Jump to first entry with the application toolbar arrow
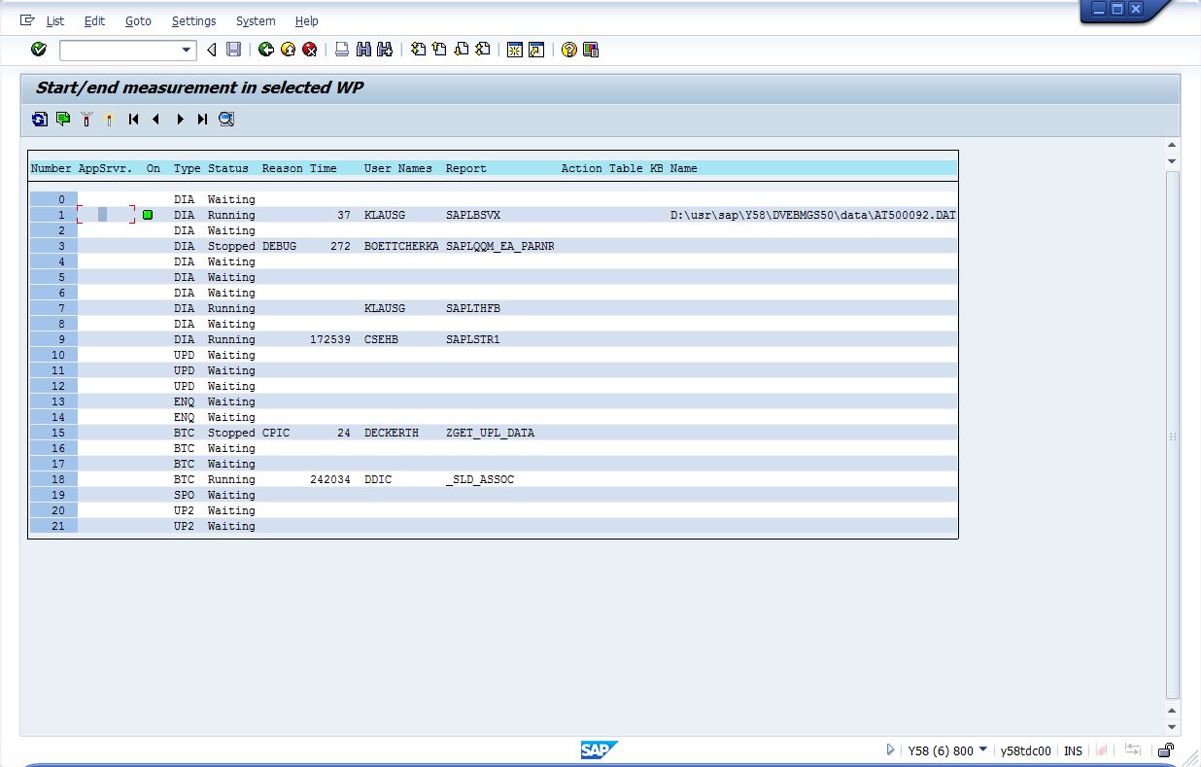The height and width of the screenshot is (767, 1201). [x=133, y=120]
